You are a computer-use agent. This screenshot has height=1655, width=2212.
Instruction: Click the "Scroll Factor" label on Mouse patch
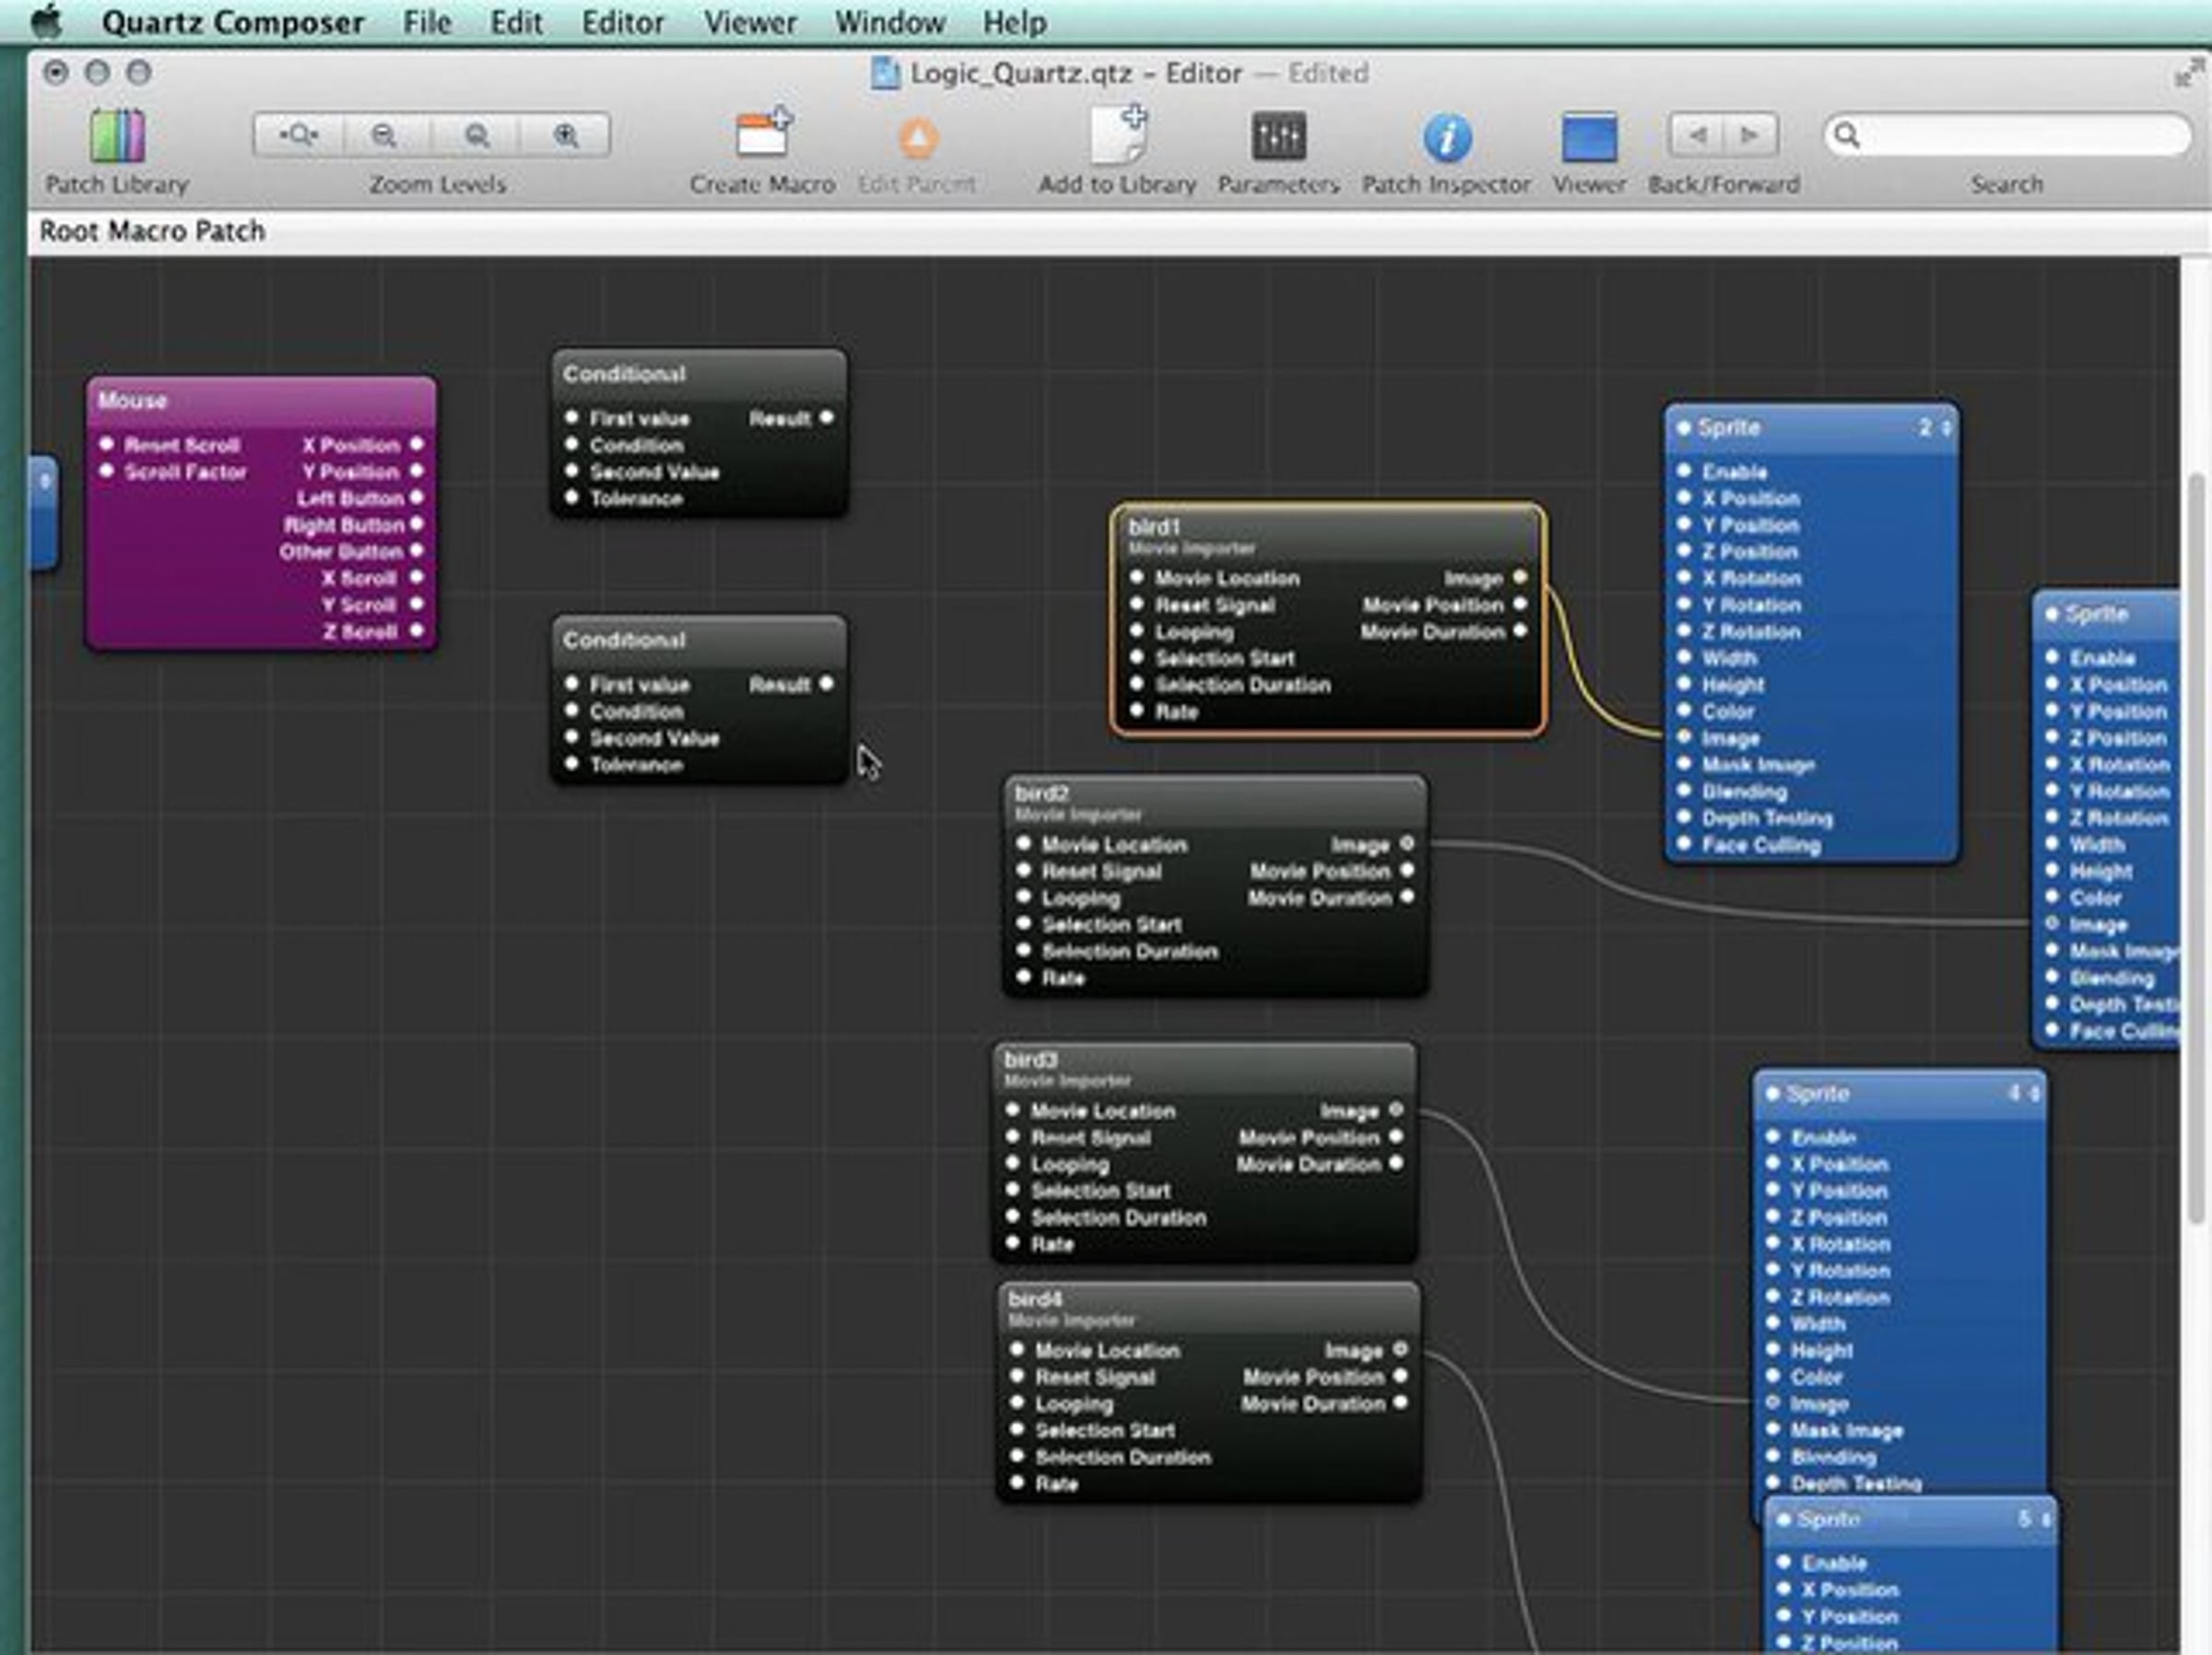point(186,472)
